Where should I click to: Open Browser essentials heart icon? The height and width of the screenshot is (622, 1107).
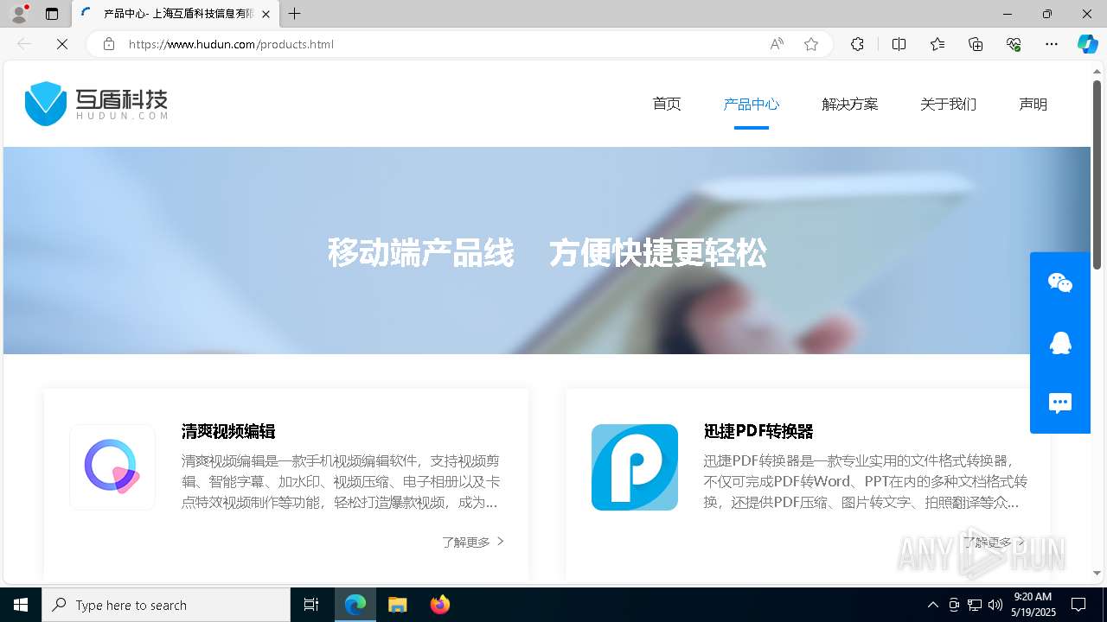click(x=1014, y=44)
